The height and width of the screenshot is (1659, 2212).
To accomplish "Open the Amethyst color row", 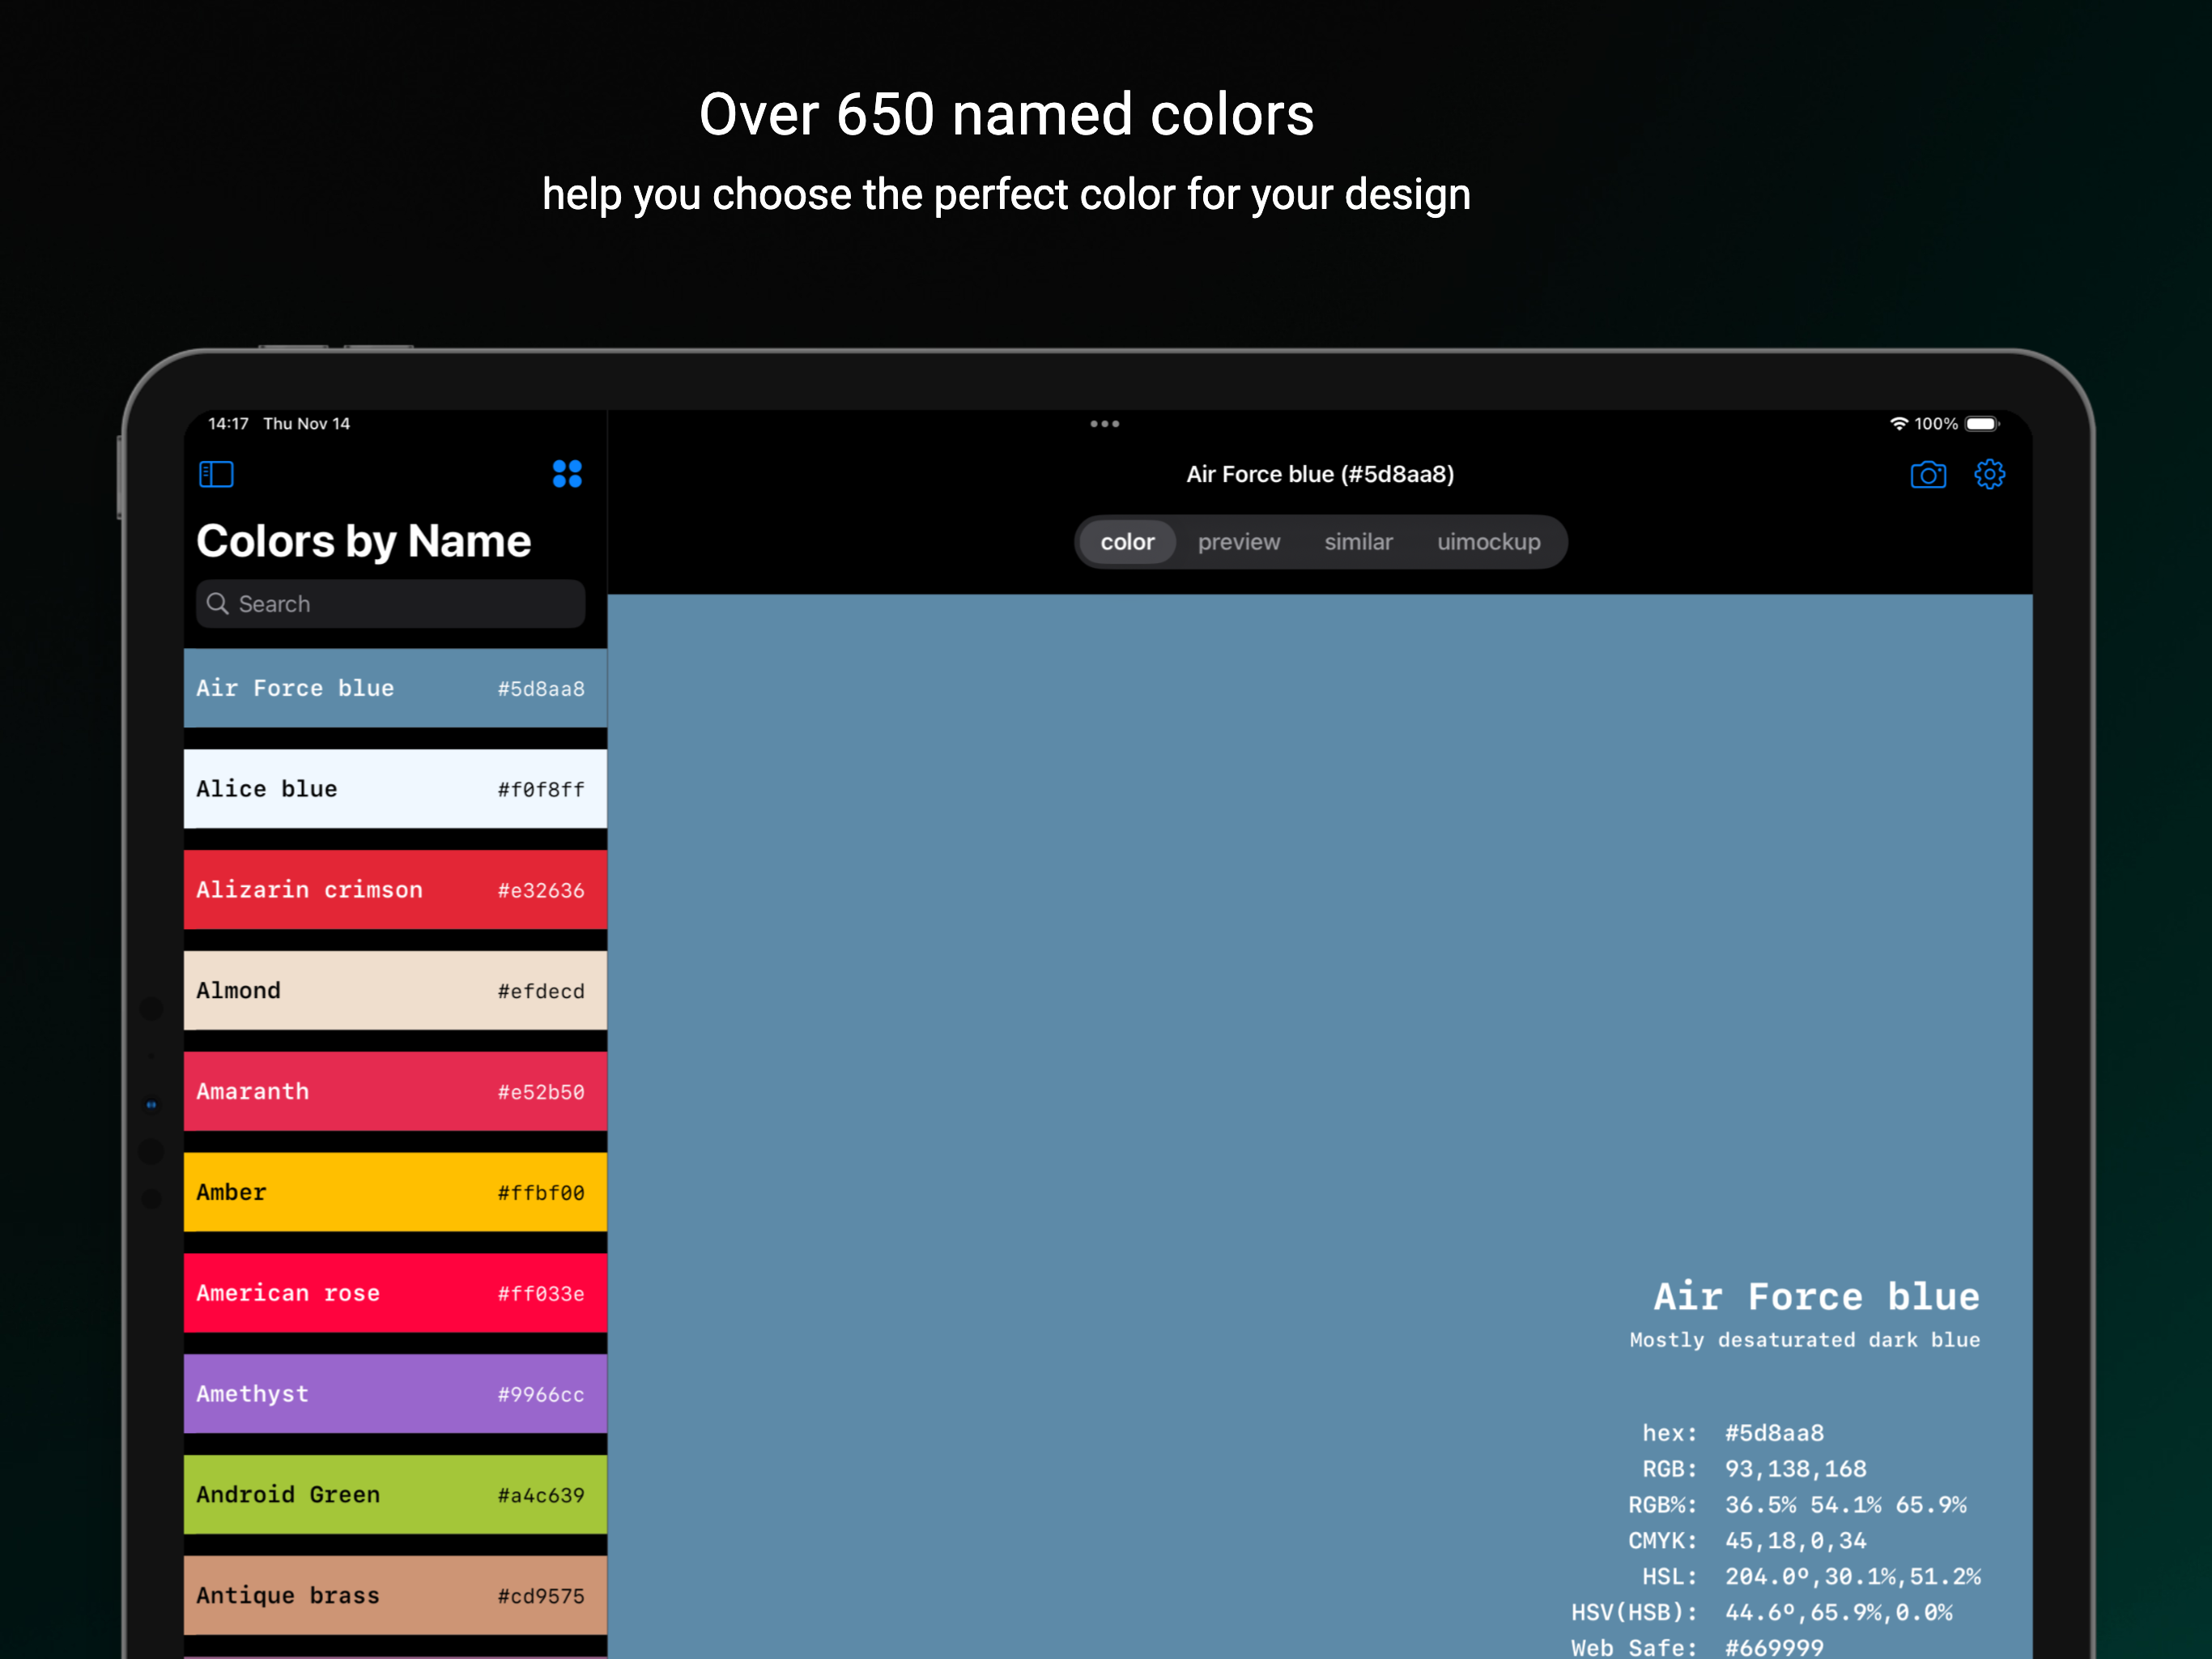I will (x=395, y=1394).
